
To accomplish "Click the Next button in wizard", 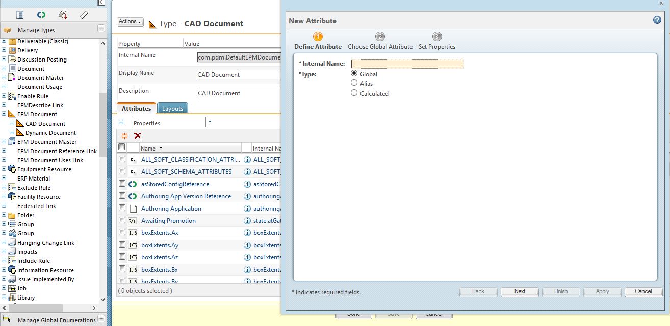I will pos(520,291).
